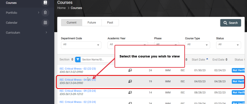Viewport: 247px width, 104px height.
Task: Switch to the Past tab
Action: click(x=110, y=23)
